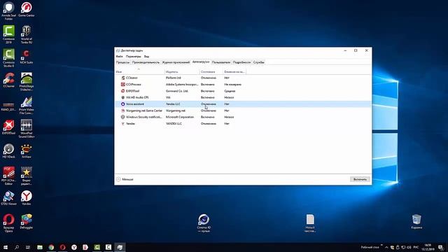This screenshot has width=448, height=252.
Task: Open CCleaner desktop shortcut
Action: (x=8, y=80)
